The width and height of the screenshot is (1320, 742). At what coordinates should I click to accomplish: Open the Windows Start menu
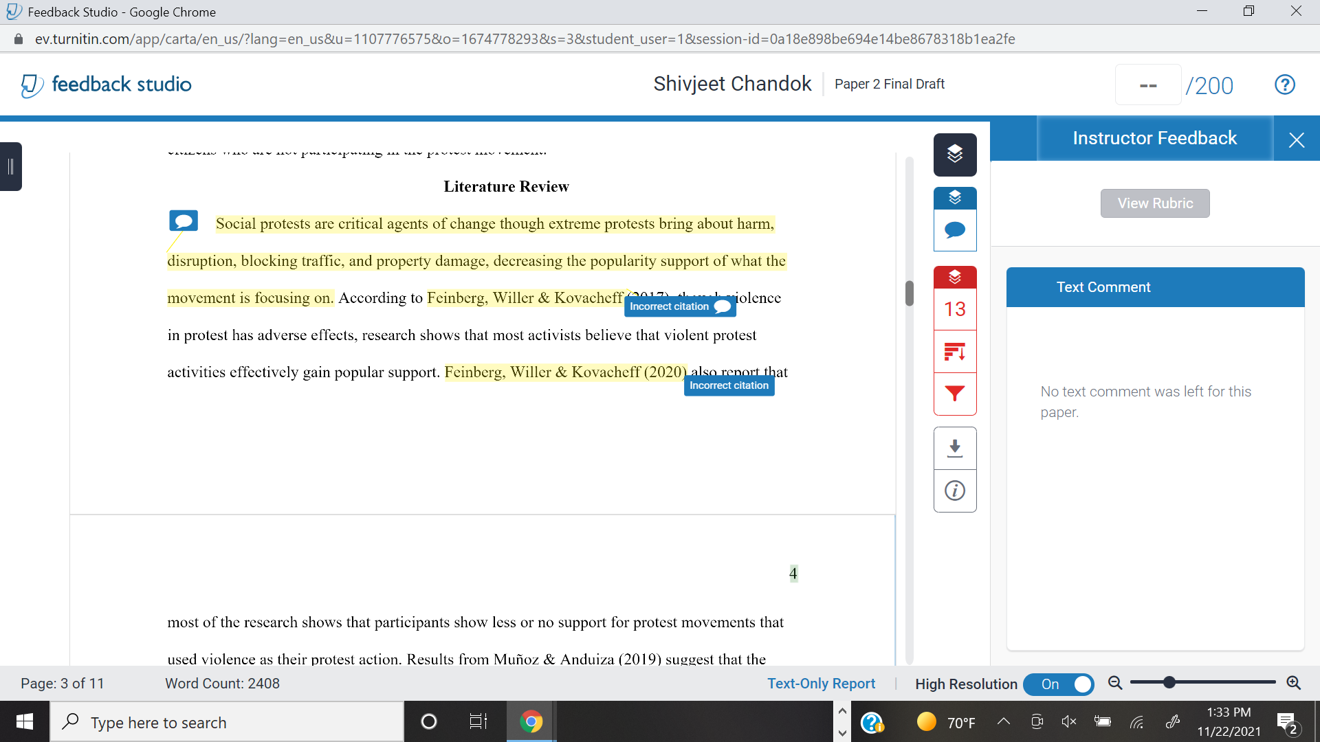coord(25,722)
